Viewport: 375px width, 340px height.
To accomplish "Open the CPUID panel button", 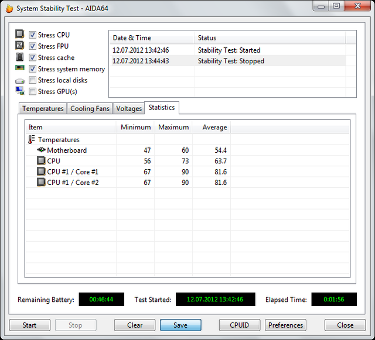I will click(x=240, y=325).
